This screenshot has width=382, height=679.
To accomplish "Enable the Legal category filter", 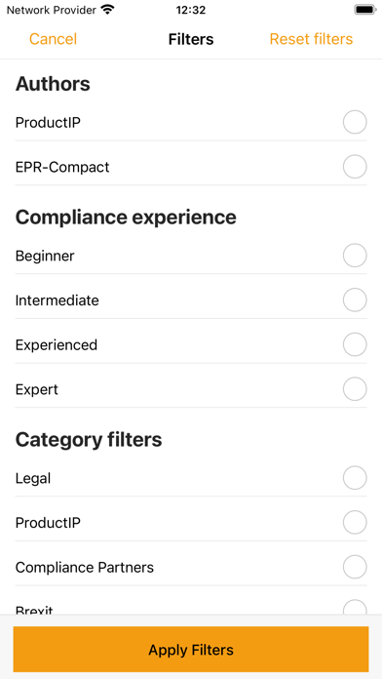I will coord(355,478).
